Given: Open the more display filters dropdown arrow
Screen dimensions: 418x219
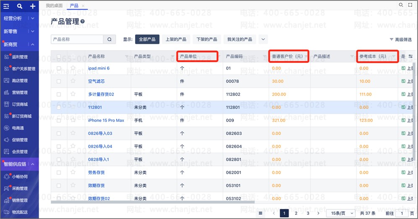Looking at the screenshot, I should click(x=263, y=39).
